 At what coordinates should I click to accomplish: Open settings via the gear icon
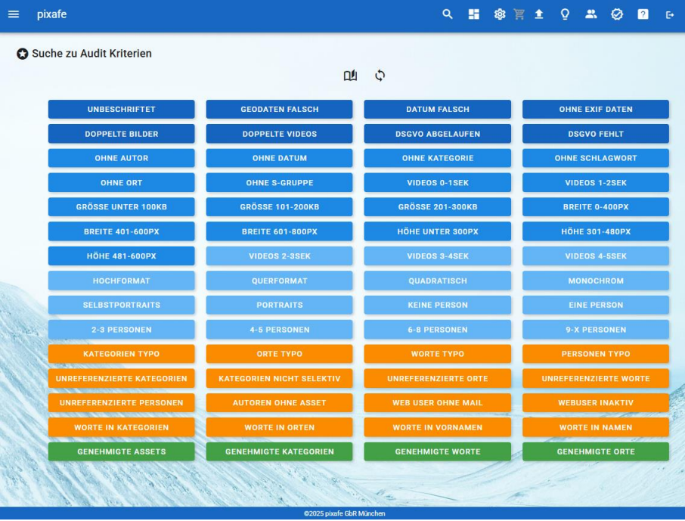499,14
